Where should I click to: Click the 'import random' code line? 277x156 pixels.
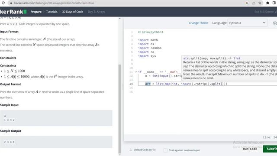pyautogui.click(x=150, y=48)
